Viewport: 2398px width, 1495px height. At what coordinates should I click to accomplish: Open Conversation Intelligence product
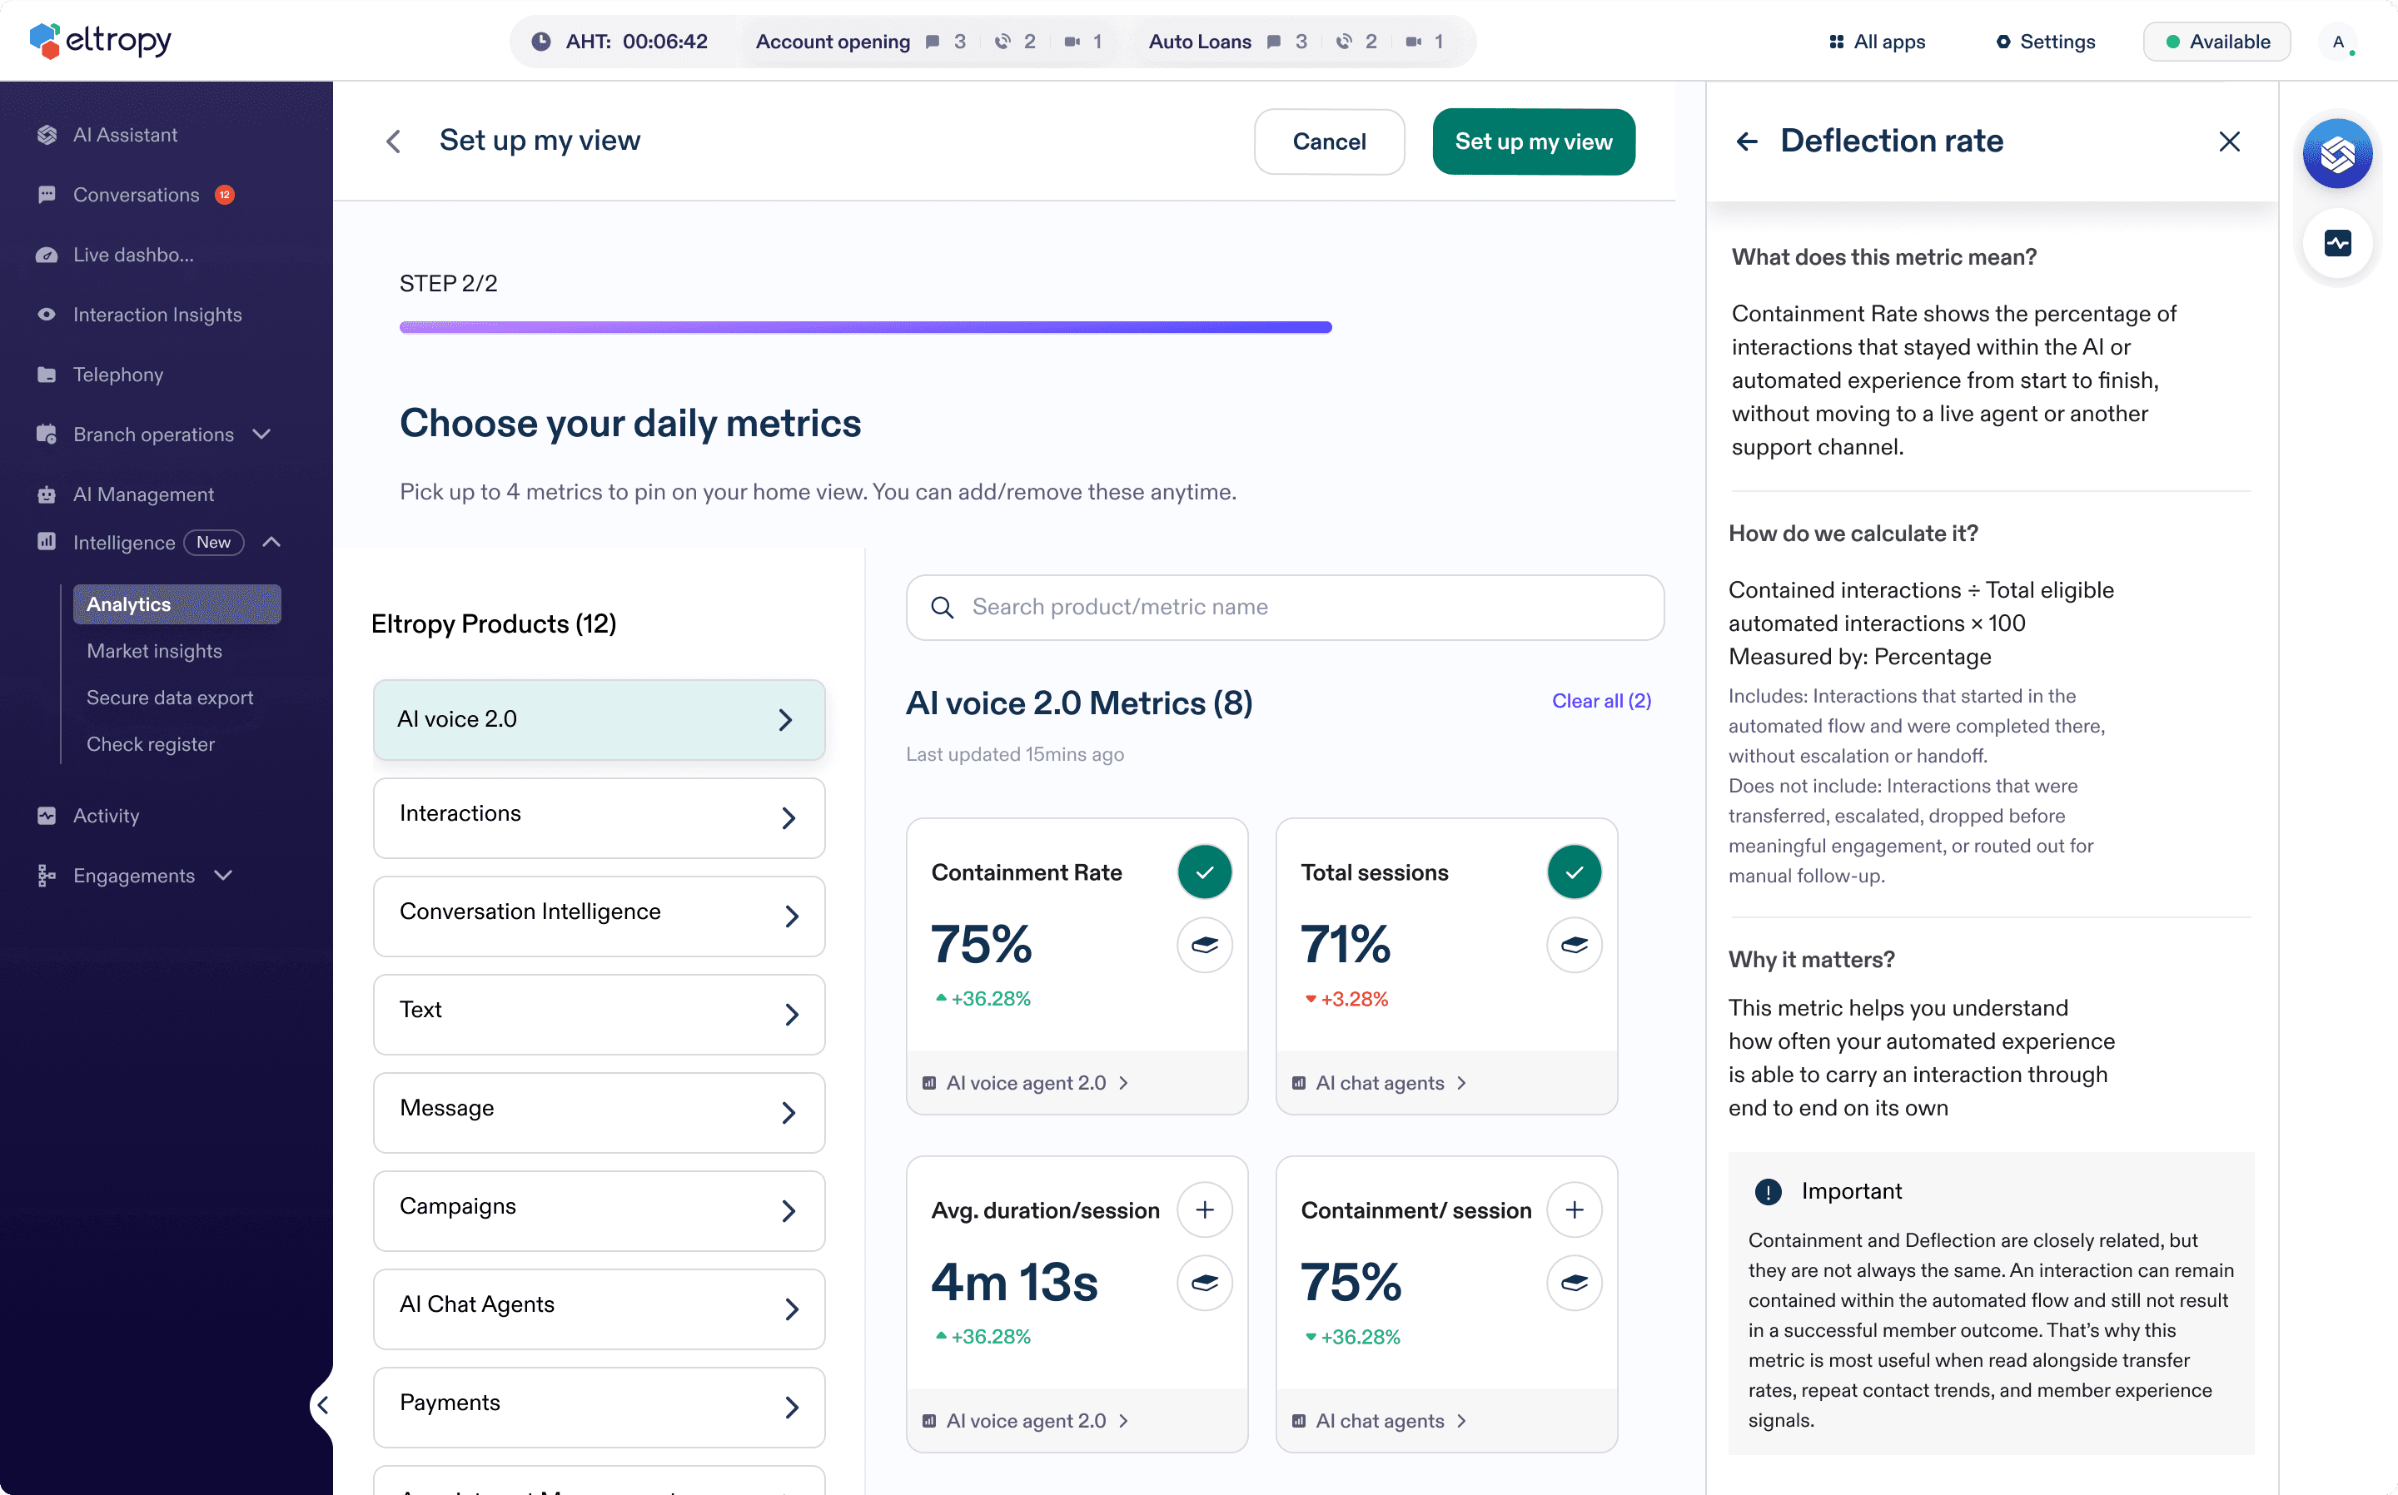[599, 916]
